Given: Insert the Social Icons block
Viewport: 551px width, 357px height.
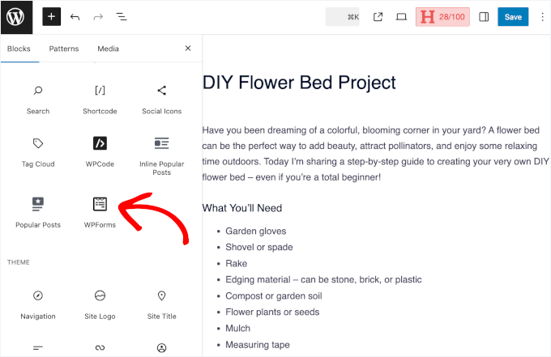Looking at the screenshot, I should point(161,98).
